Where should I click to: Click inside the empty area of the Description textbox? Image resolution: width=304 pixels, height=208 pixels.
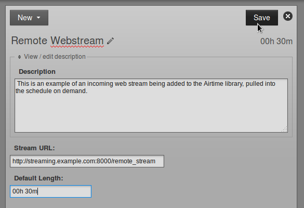pos(151,112)
